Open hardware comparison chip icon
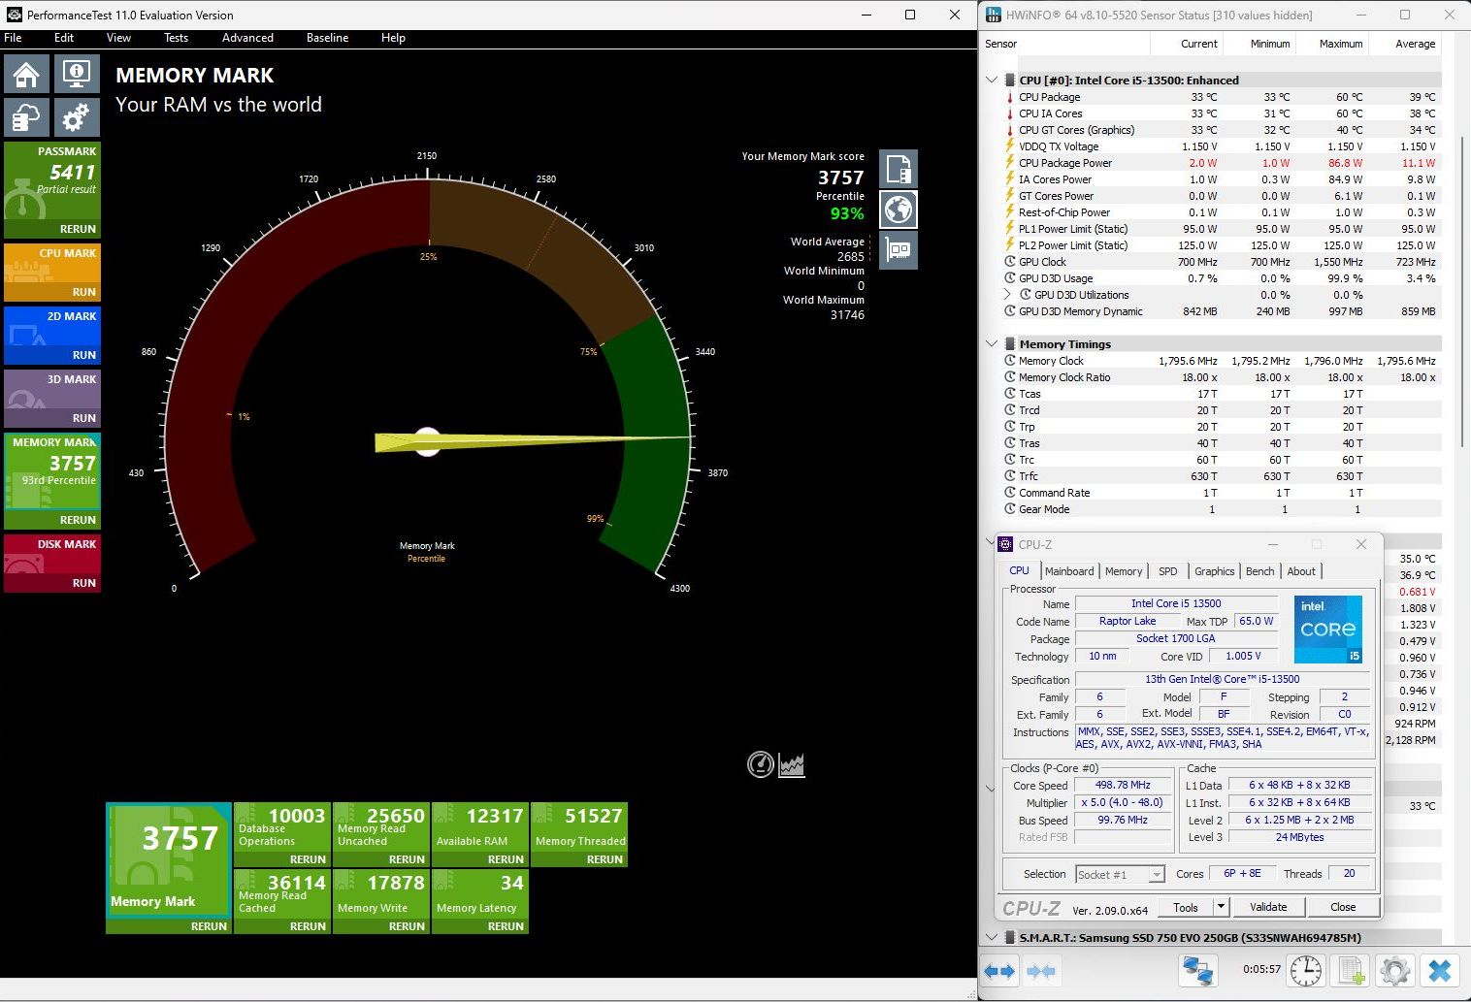The image size is (1471, 1002). (899, 250)
